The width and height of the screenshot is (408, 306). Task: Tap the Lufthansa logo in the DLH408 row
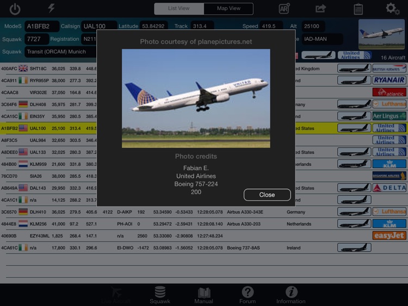point(390,104)
